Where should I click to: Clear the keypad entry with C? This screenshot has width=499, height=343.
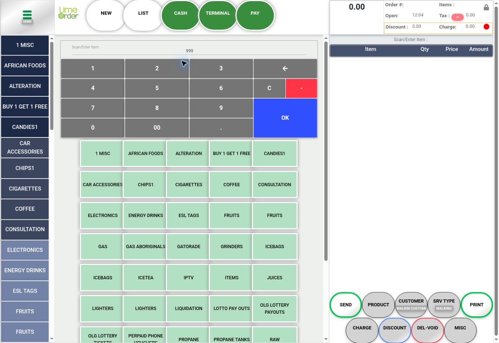(269, 88)
